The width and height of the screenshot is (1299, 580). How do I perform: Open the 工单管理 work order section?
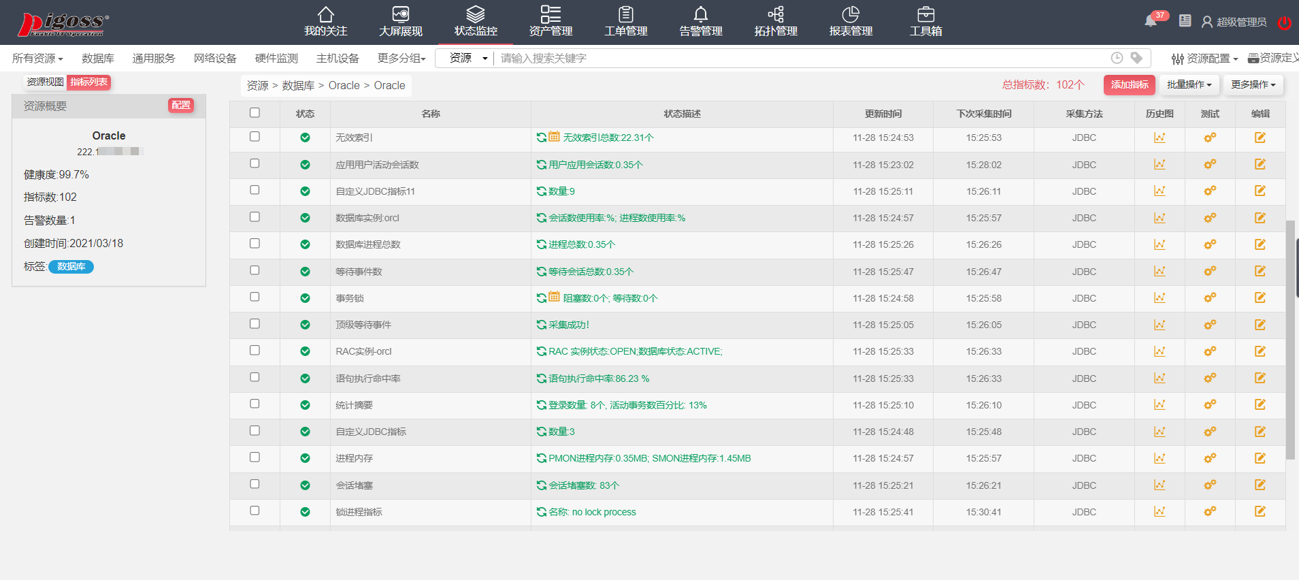[626, 22]
